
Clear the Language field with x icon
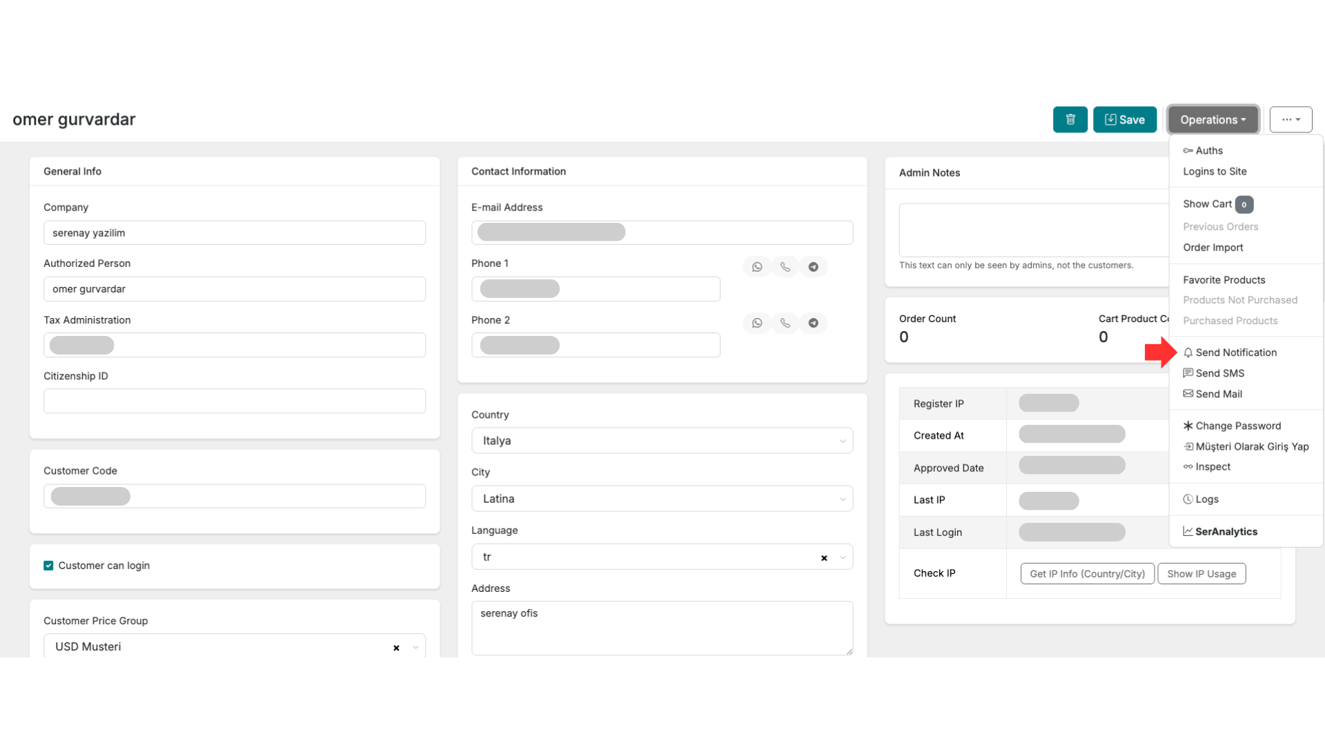coord(824,558)
